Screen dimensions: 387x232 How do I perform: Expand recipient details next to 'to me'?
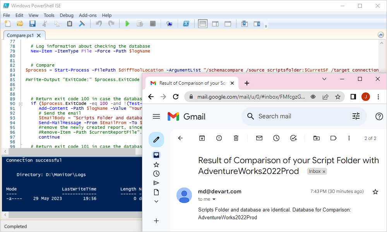click(x=214, y=199)
